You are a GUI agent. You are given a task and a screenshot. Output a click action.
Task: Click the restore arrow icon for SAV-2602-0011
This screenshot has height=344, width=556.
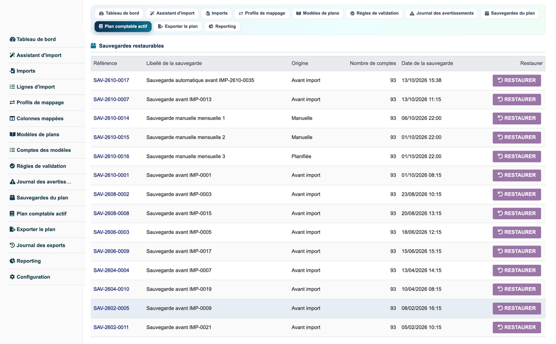point(500,327)
